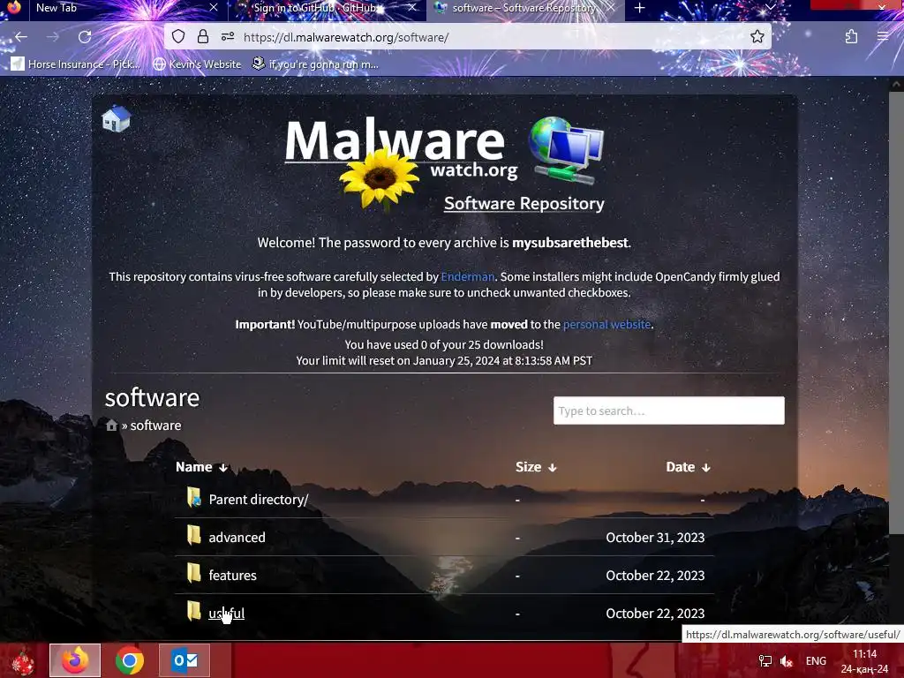Viewport: 904px width, 678px height.
Task: Click the Type to search field
Action: point(669,411)
